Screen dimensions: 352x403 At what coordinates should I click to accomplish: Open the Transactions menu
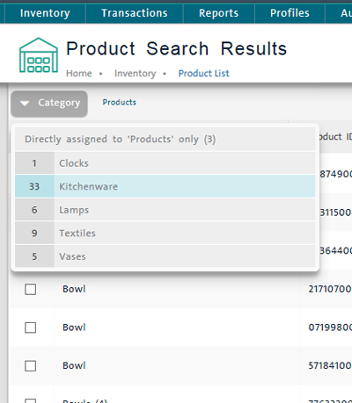pyautogui.click(x=135, y=13)
